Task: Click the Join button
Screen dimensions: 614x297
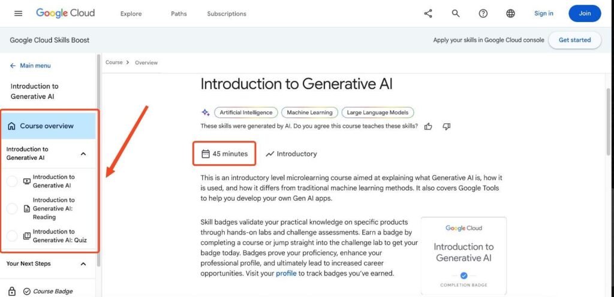Action: pyautogui.click(x=585, y=13)
